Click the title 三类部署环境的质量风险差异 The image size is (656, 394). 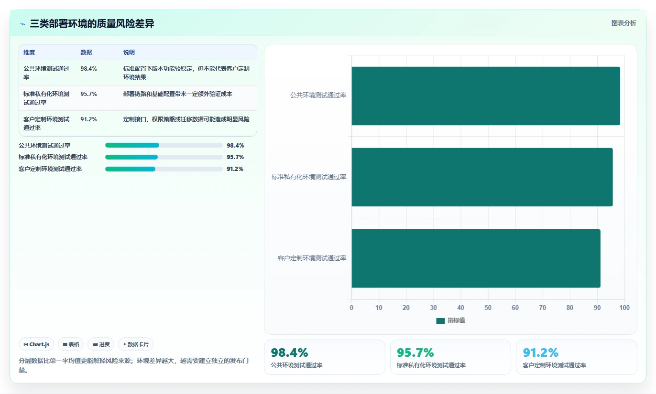(x=92, y=24)
